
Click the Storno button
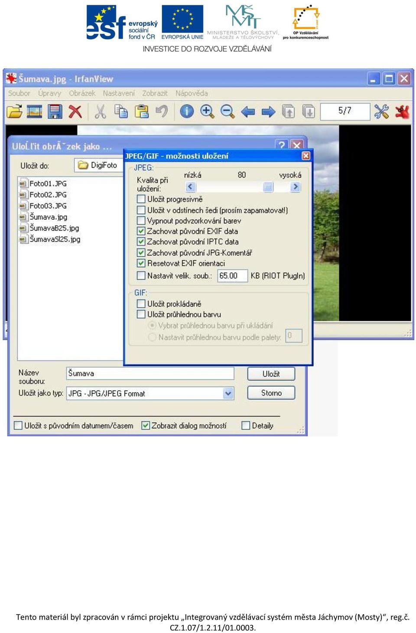(x=271, y=393)
